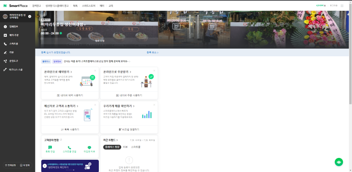Open the 성과형 디스플레이 광고 menu
This screenshot has height=172, width=352.
click(x=57, y=6)
